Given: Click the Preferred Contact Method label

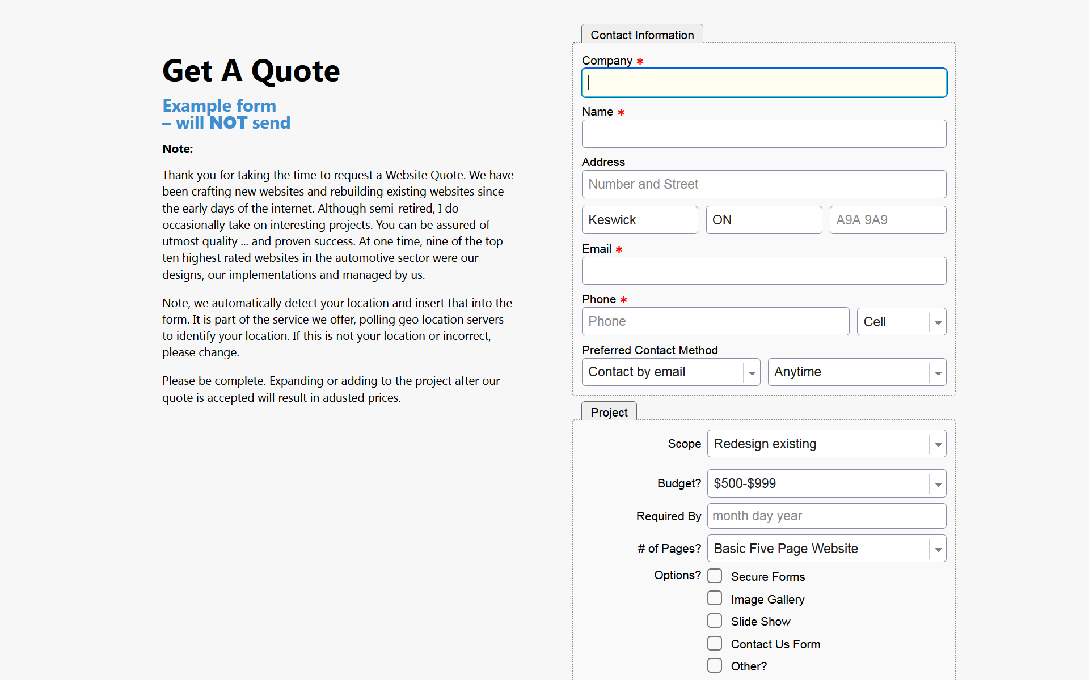Looking at the screenshot, I should pos(650,350).
